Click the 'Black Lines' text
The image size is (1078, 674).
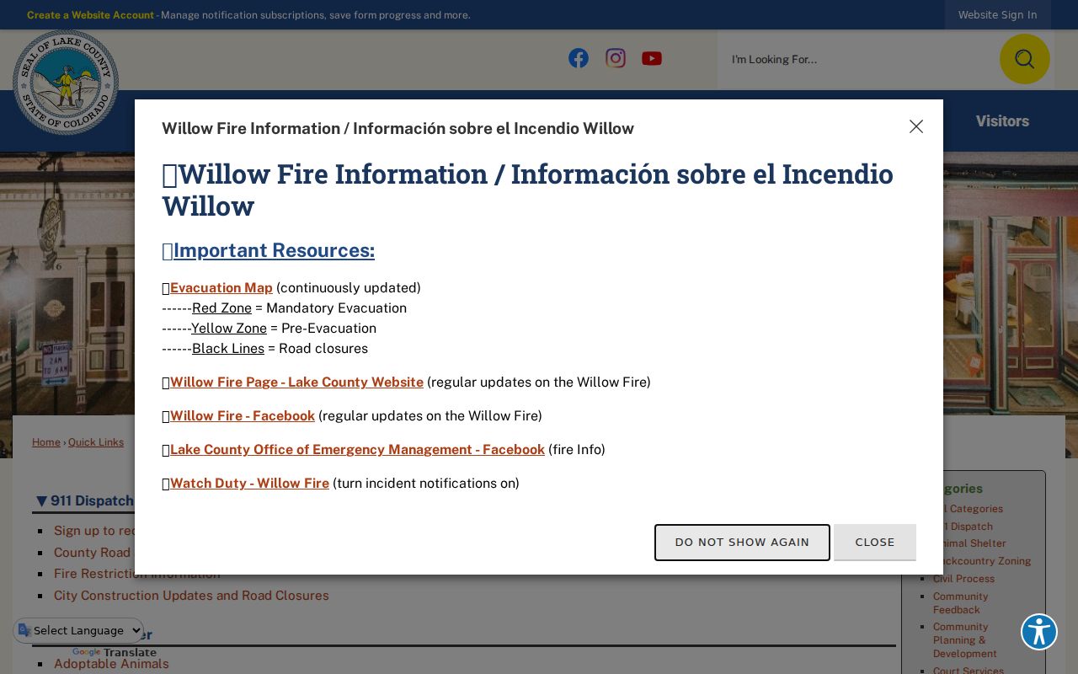pyautogui.click(x=228, y=349)
